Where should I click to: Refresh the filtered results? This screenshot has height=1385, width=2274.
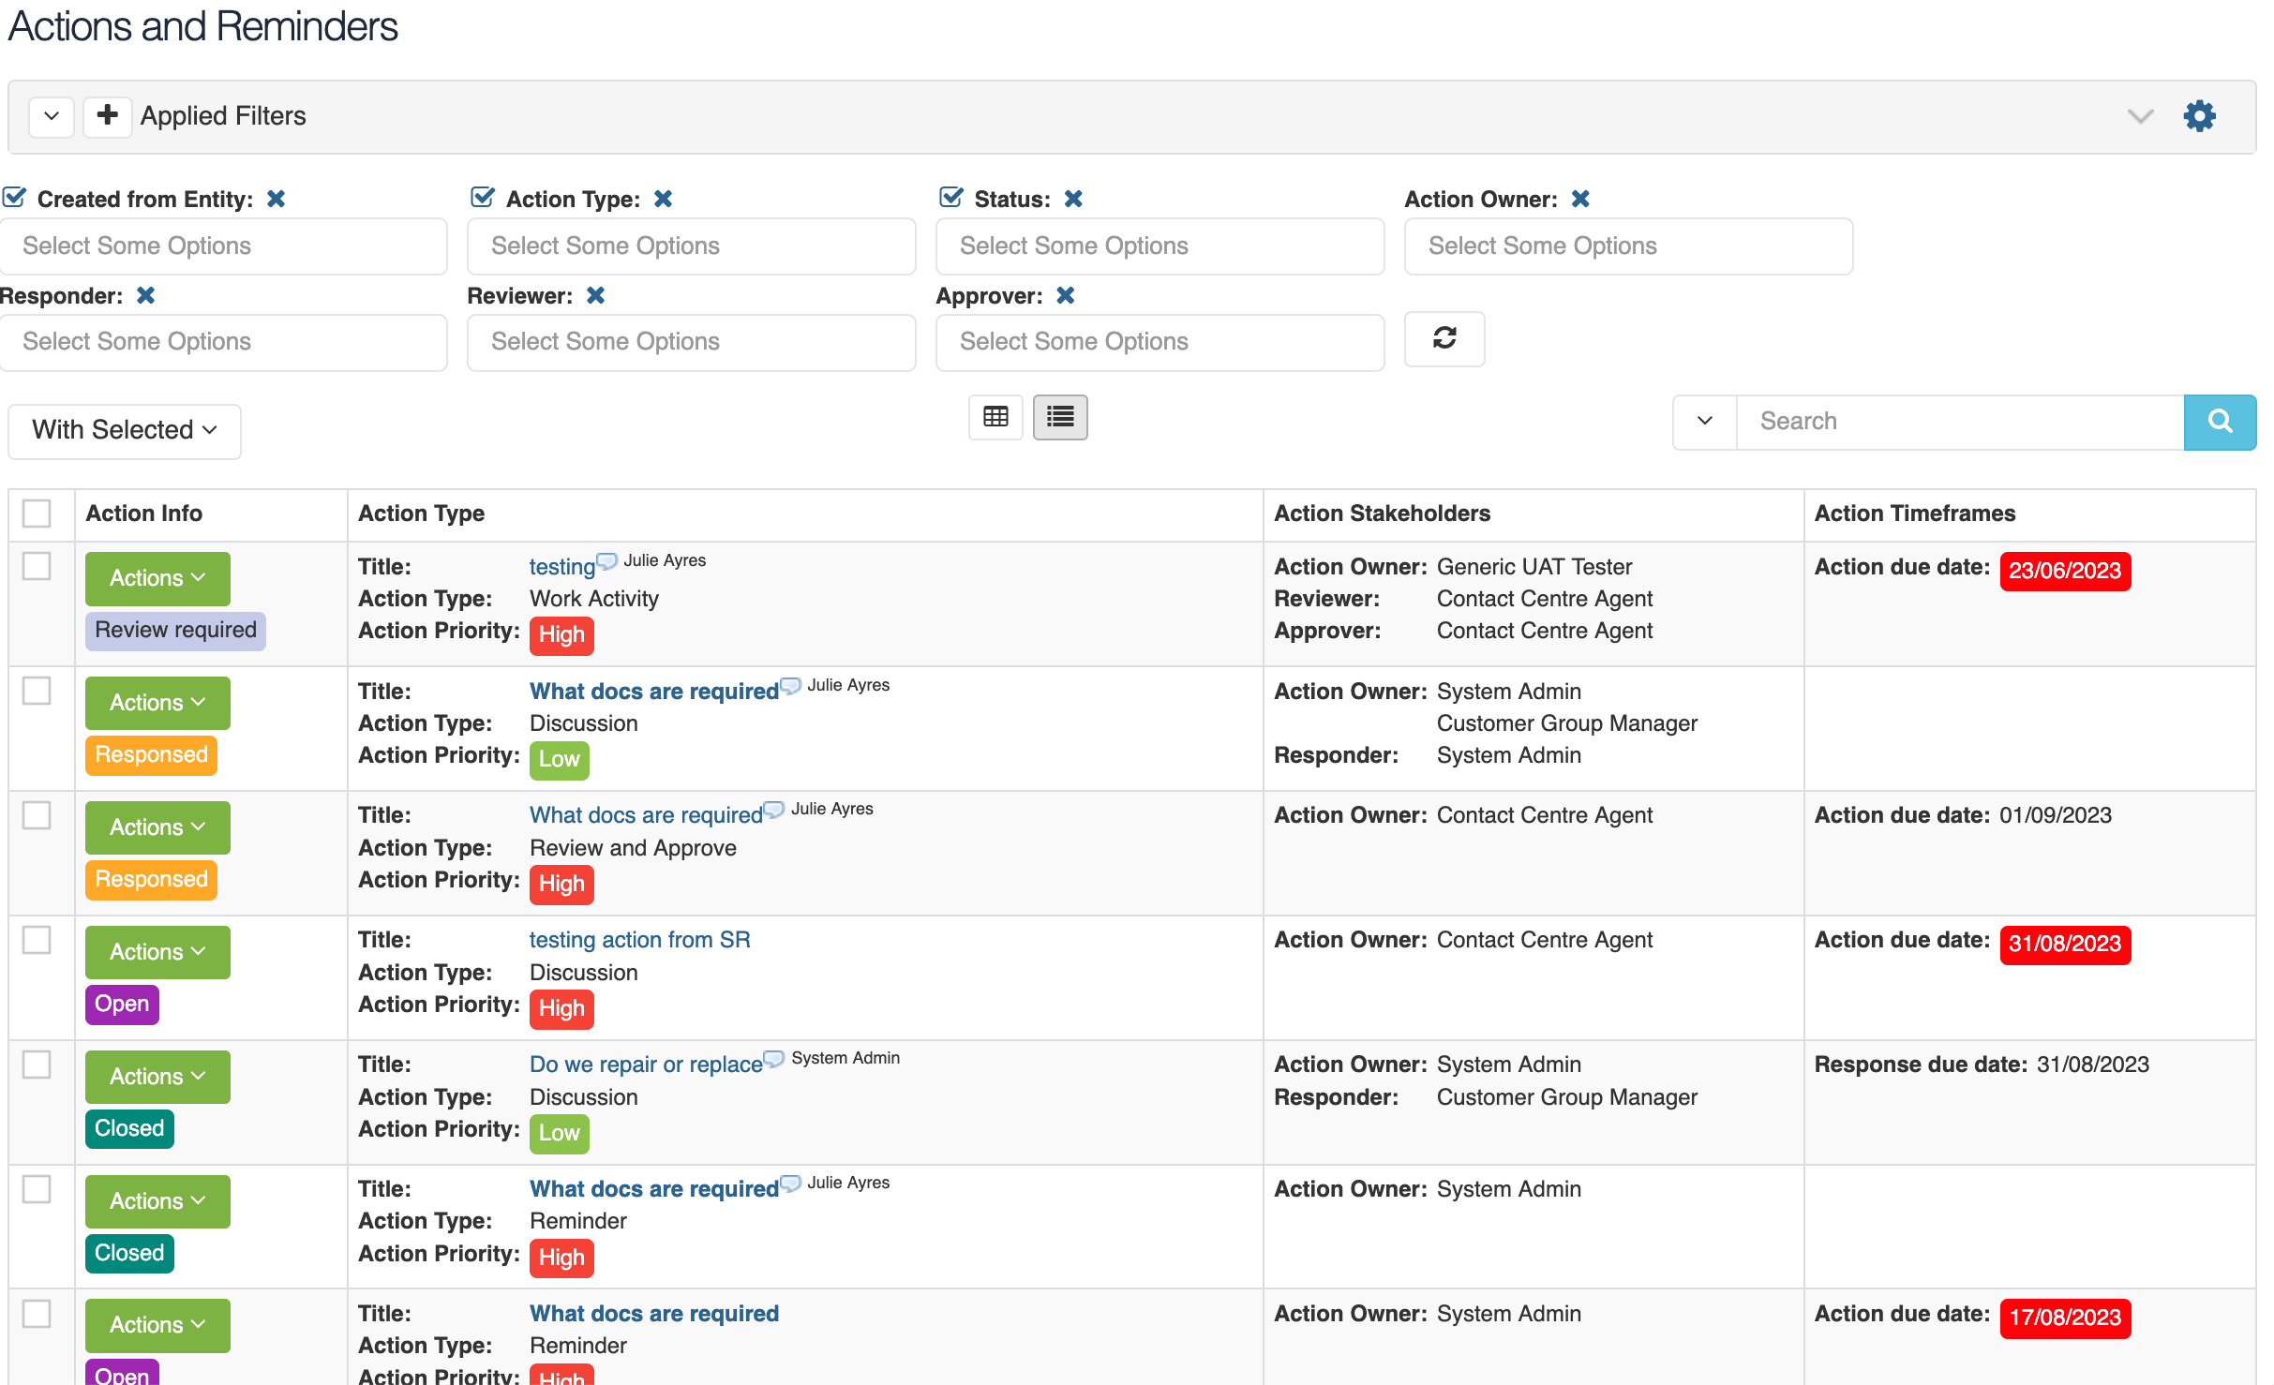[x=1444, y=339]
